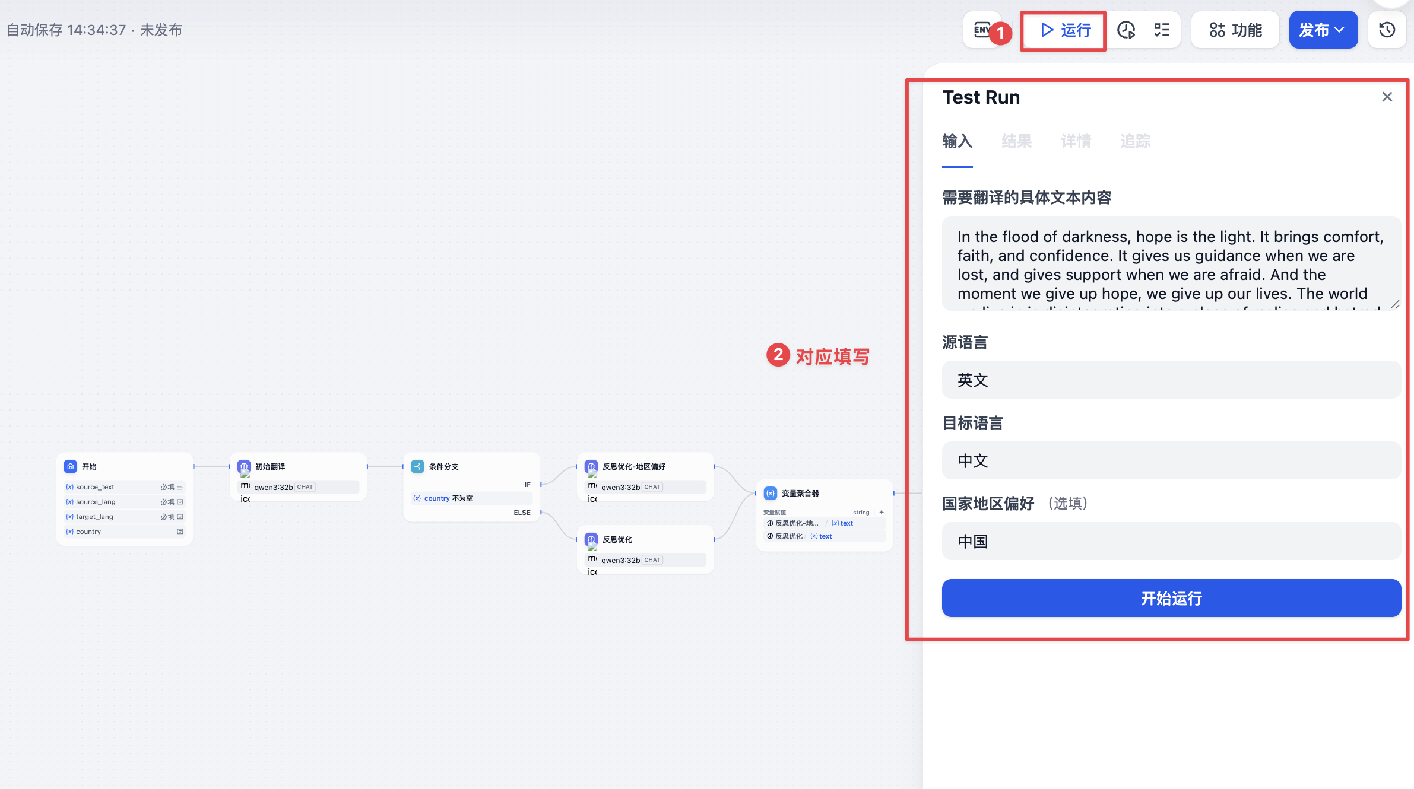Click the source text translation textarea

click(x=1171, y=263)
